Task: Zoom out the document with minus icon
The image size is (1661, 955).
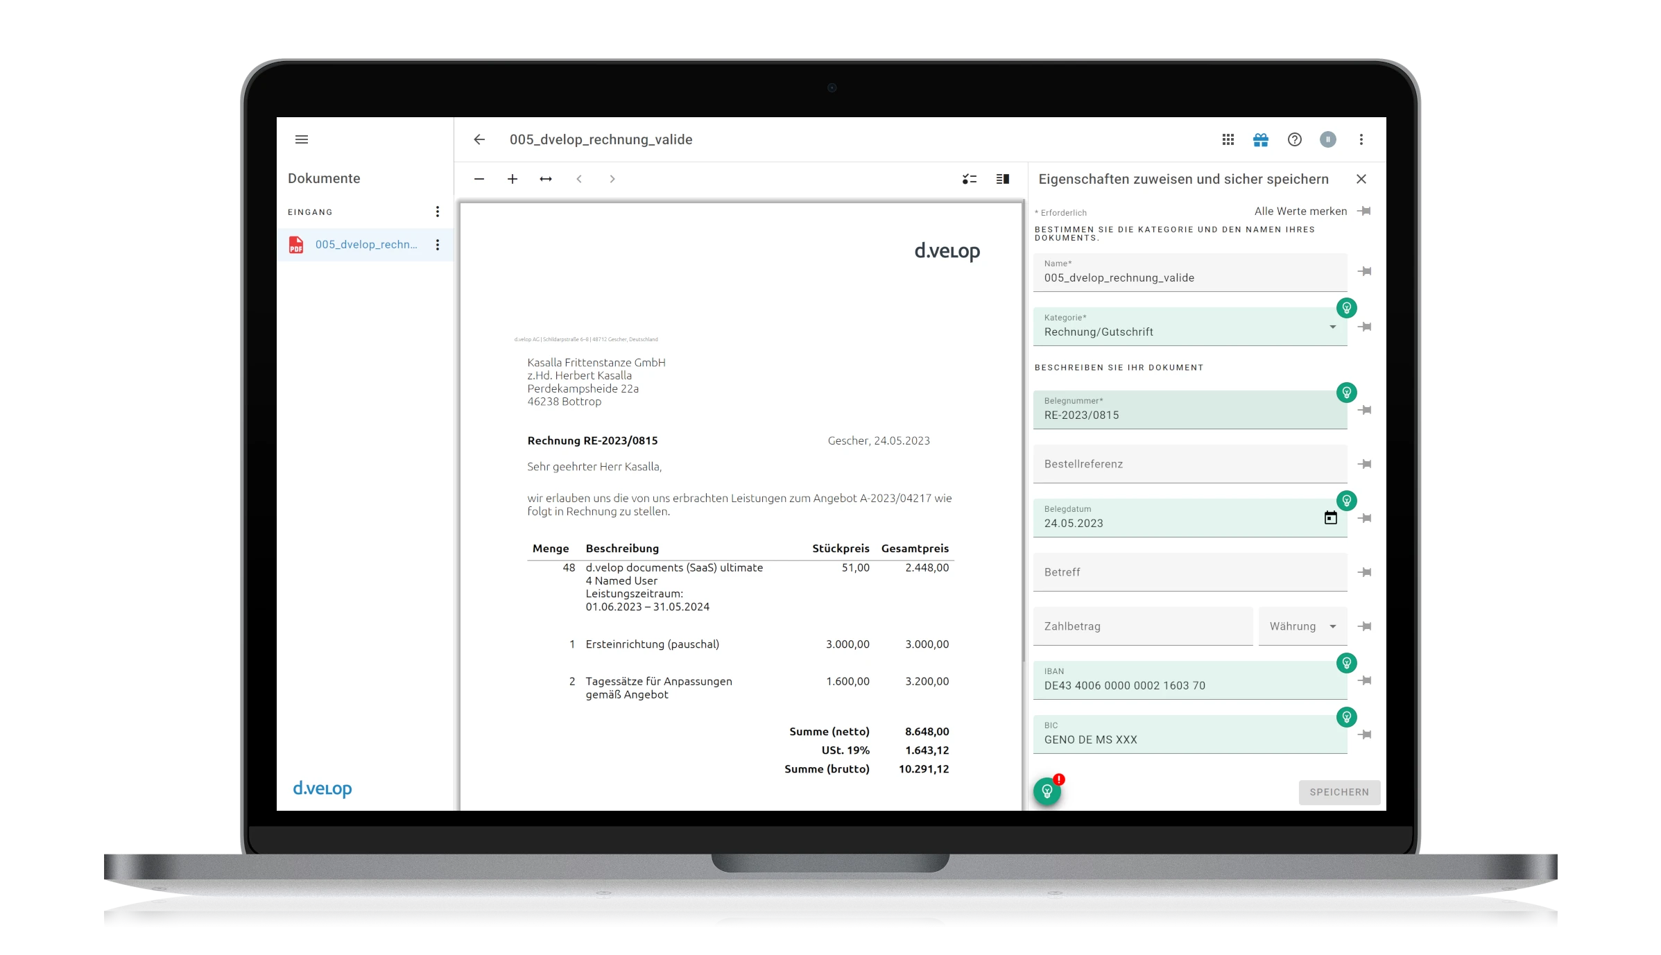Action: pyautogui.click(x=479, y=179)
